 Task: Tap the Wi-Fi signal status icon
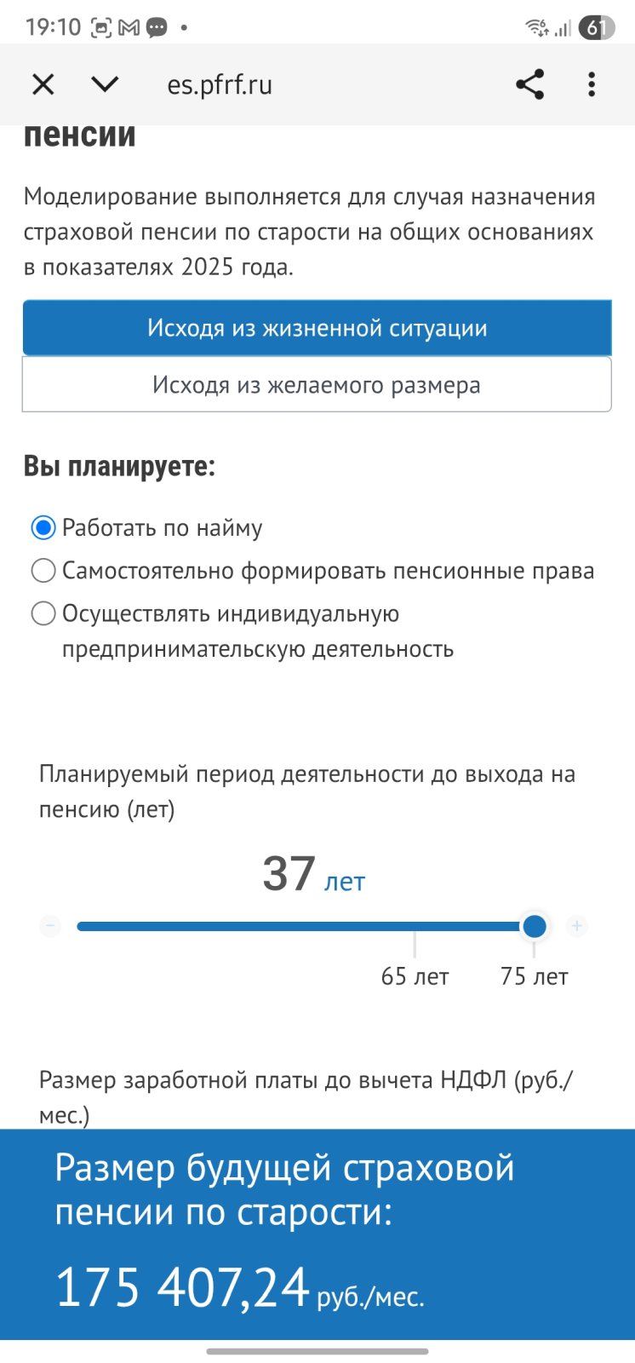point(537,28)
